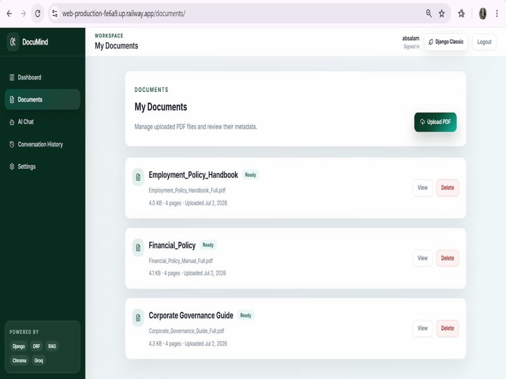This screenshot has width=506, height=379.
Task: View the Corporate Governance Guide document
Action: tap(423, 328)
